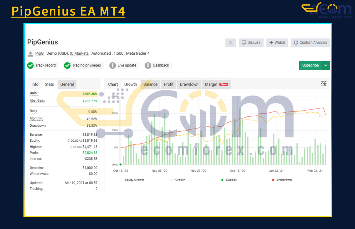Image resolution: width=355 pixels, height=229 pixels.
Task: Toggle Growth legend item
Action: (x=177, y=180)
